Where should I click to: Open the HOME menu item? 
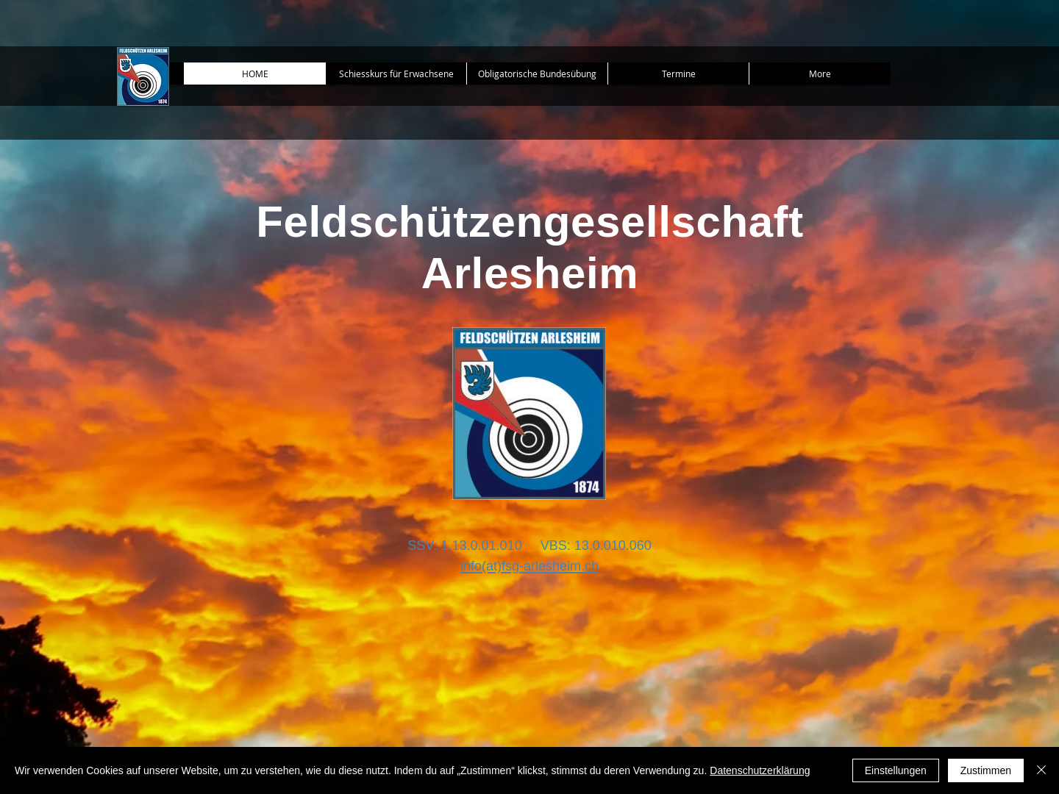254,74
